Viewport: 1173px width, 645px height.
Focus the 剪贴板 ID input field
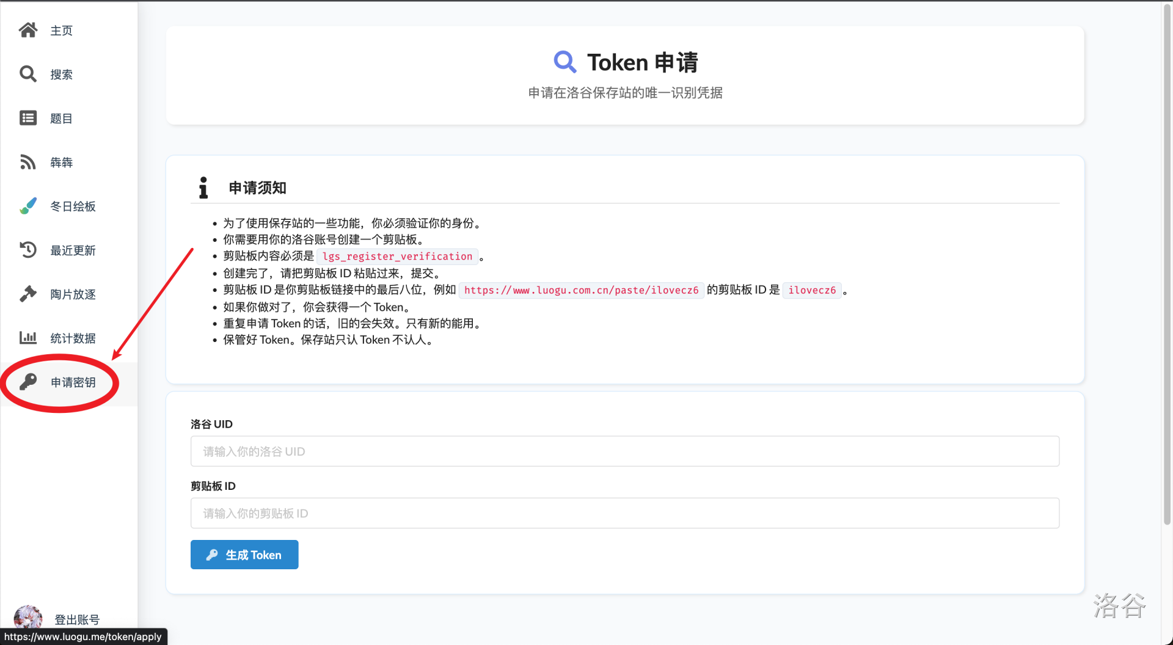tap(624, 513)
